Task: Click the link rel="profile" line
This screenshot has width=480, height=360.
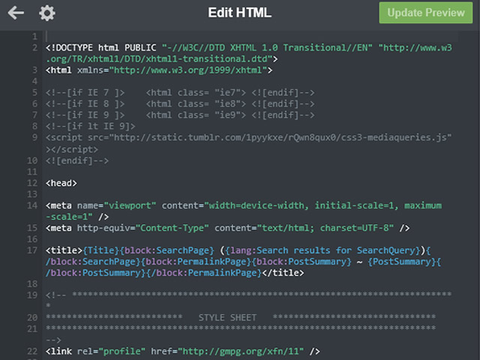Action: (183, 351)
